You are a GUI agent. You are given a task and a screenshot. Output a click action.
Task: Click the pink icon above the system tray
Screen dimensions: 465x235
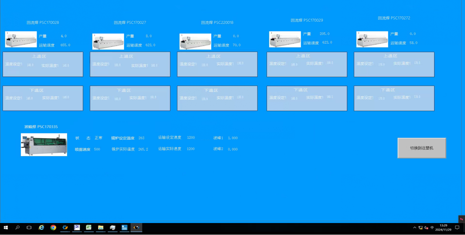coord(461,219)
